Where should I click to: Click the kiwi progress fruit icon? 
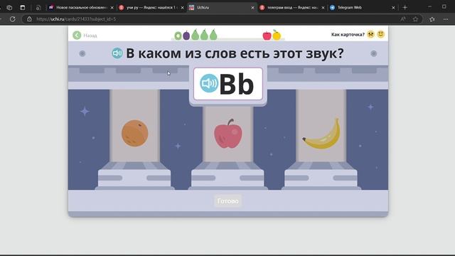tap(178, 36)
